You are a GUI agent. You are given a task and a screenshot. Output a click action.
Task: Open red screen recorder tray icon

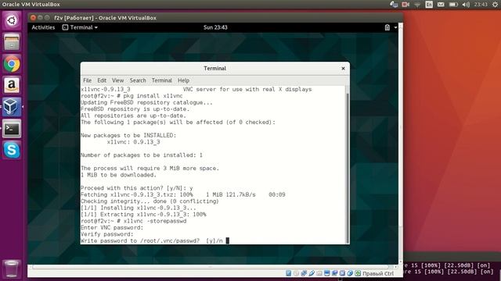(405, 4)
